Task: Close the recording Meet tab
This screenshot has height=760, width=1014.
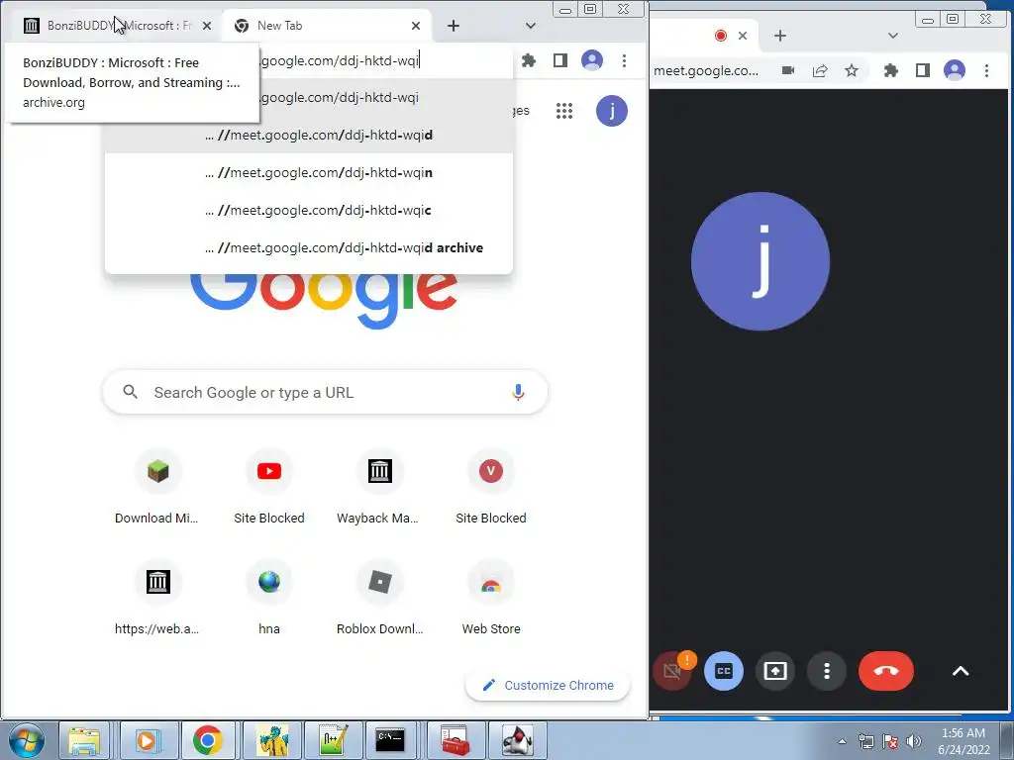Action: coord(743,36)
